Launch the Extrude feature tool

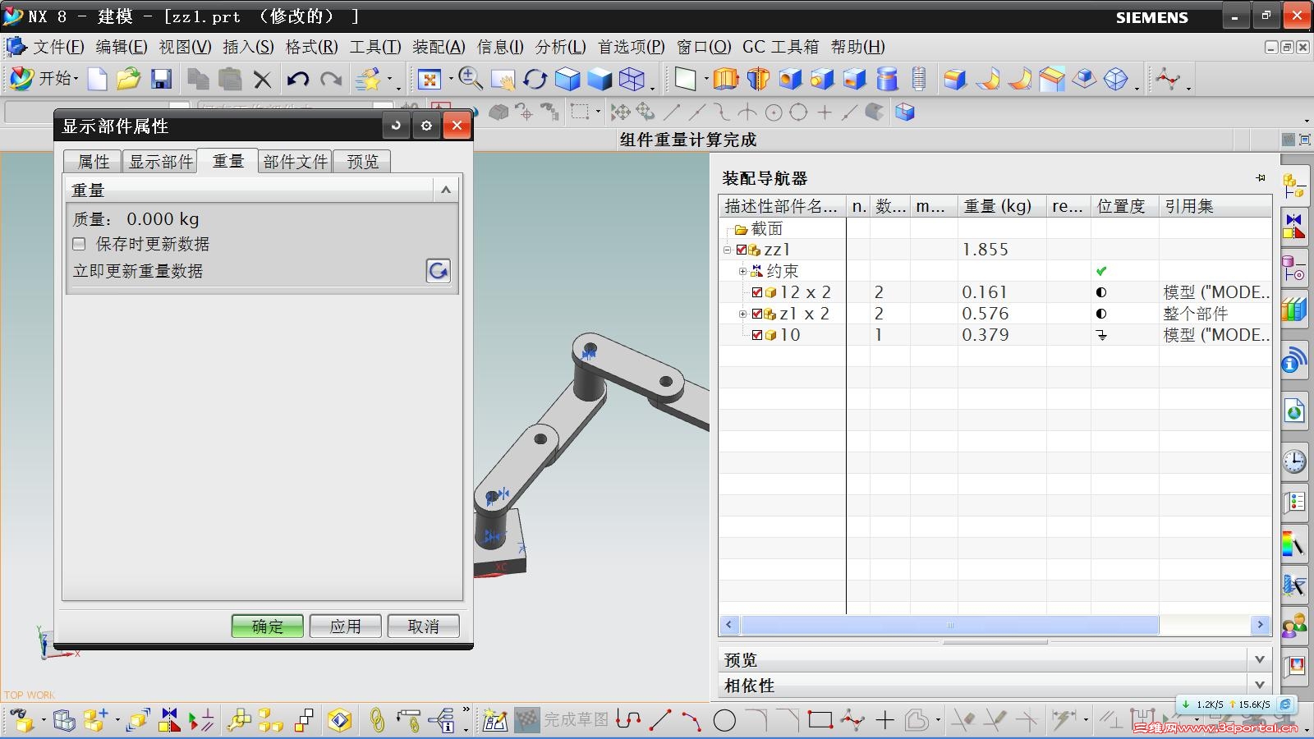pyautogui.click(x=726, y=79)
